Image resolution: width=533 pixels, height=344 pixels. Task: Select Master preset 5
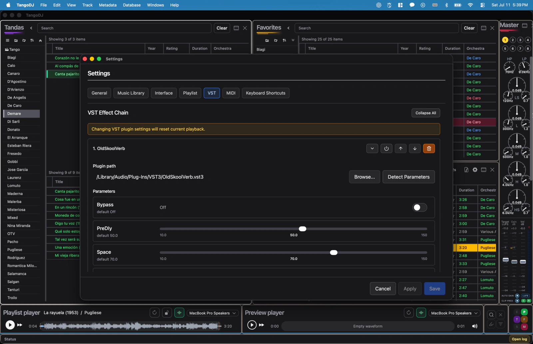505,49
